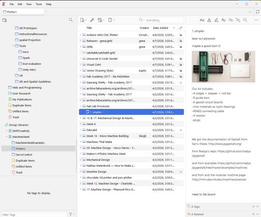Add a related item with the Related plus button

coord(253,214)
